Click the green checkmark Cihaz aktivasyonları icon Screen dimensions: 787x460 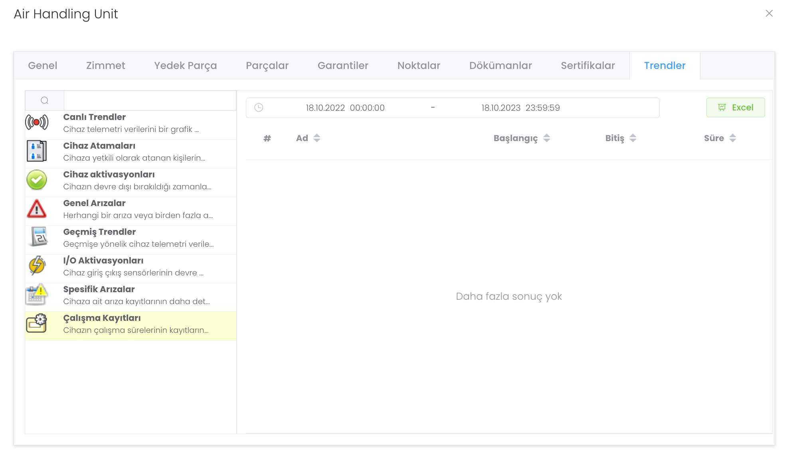click(37, 180)
